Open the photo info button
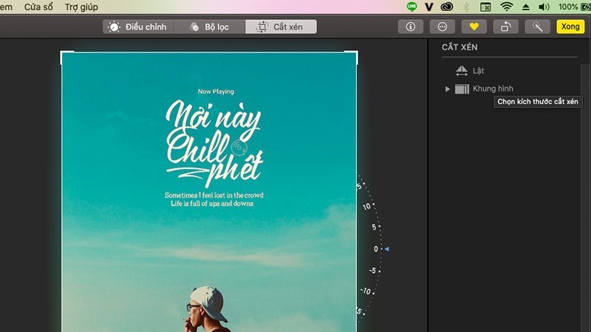Image resolution: width=591 pixels, height=332 pixels. click(411, 27)
